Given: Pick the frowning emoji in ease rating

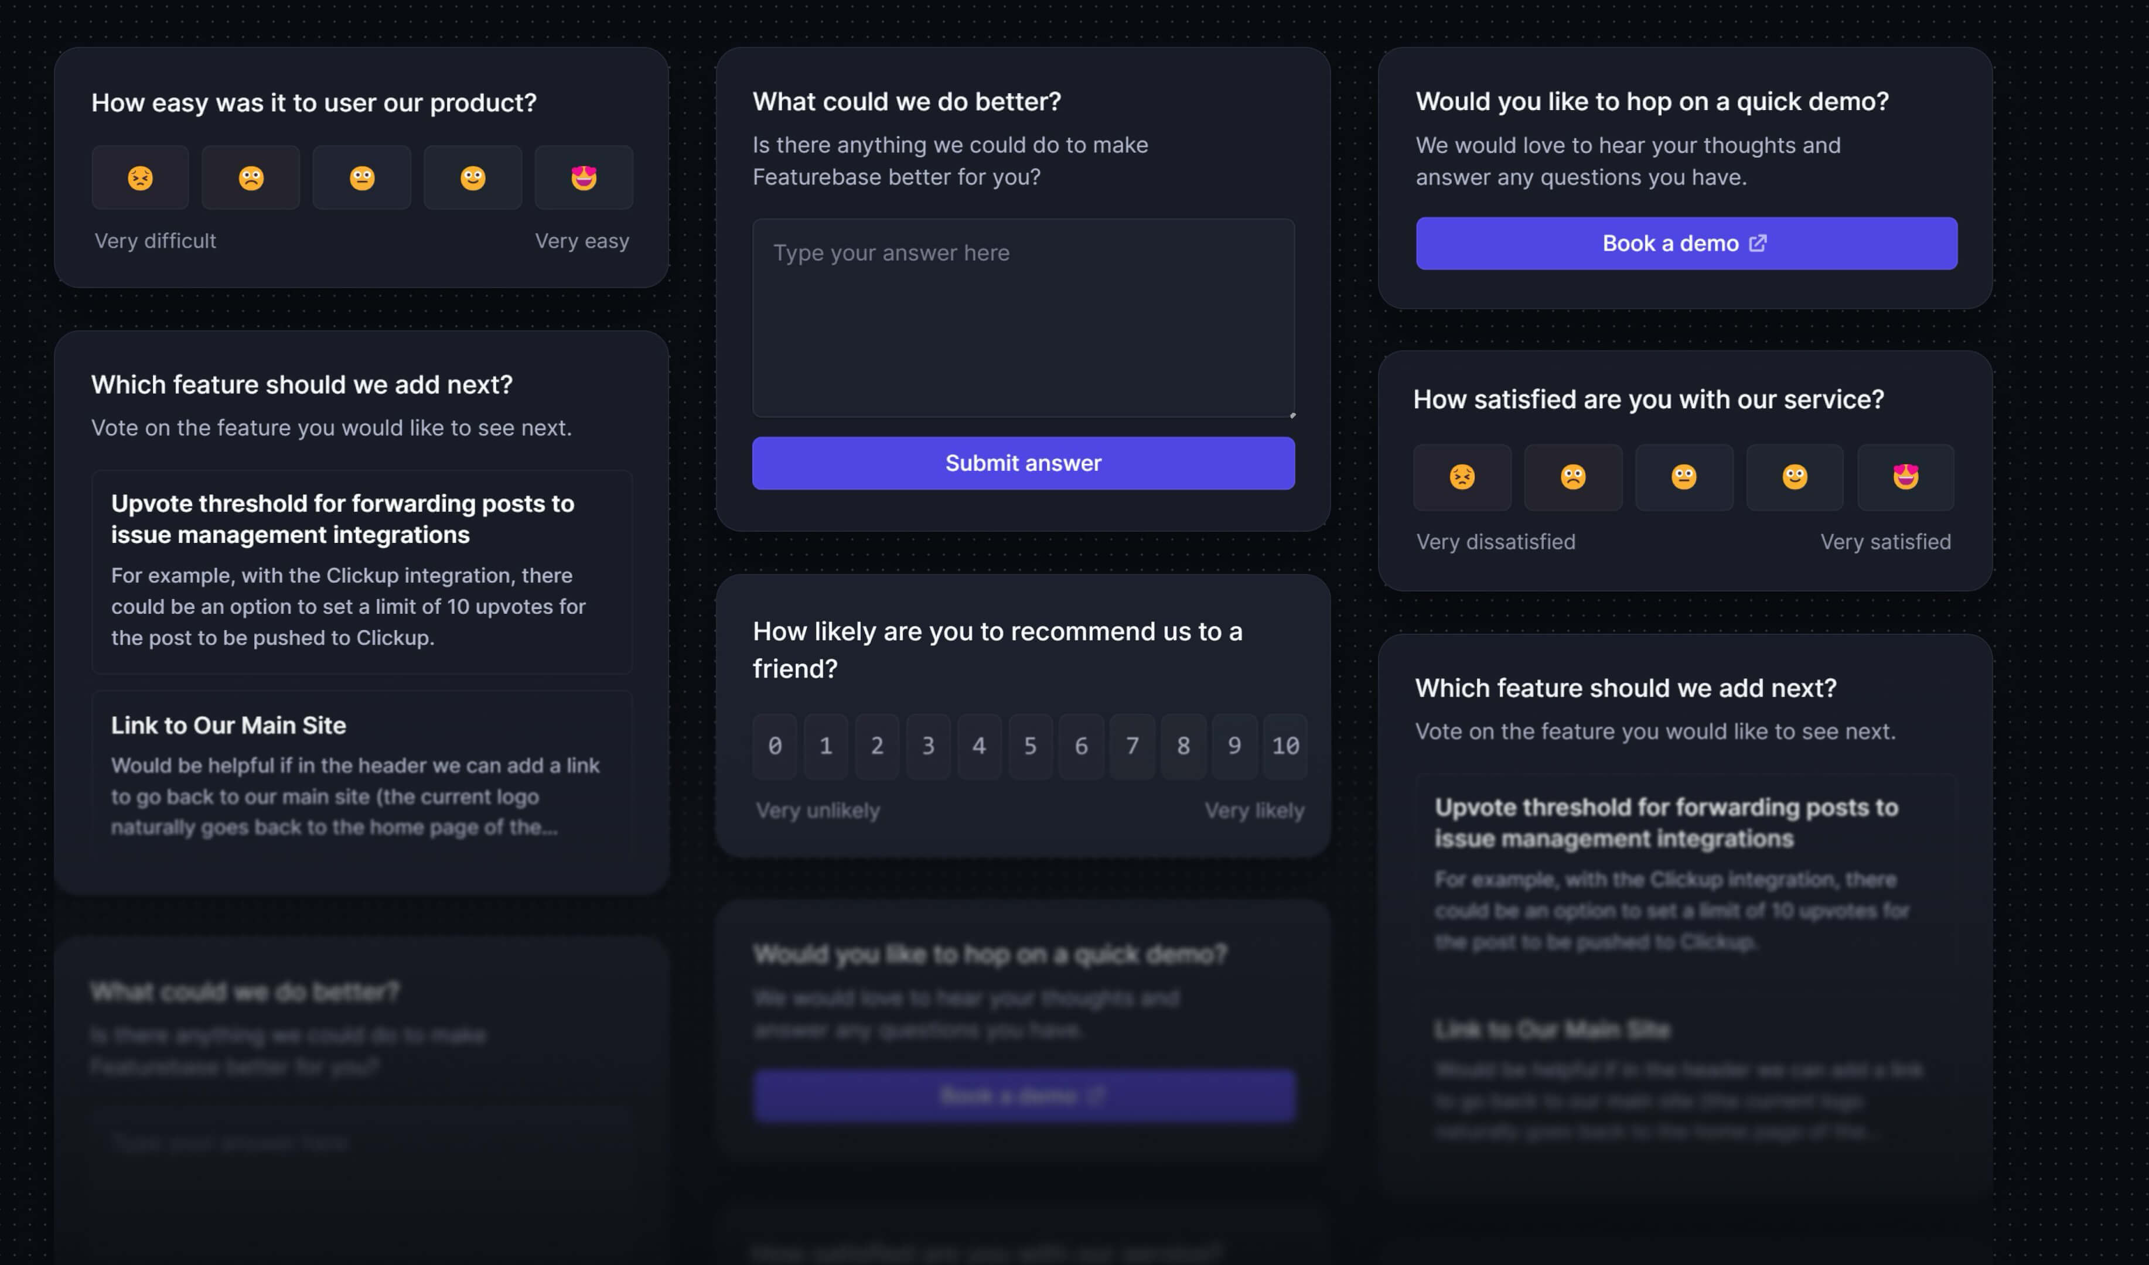Looking at the screenshot, I should pos(251,177).
